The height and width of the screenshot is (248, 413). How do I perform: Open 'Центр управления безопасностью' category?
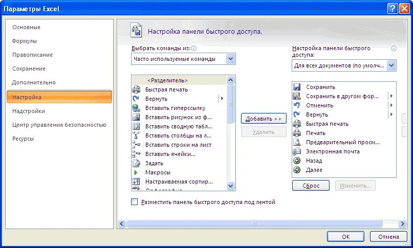coord(59,125)
